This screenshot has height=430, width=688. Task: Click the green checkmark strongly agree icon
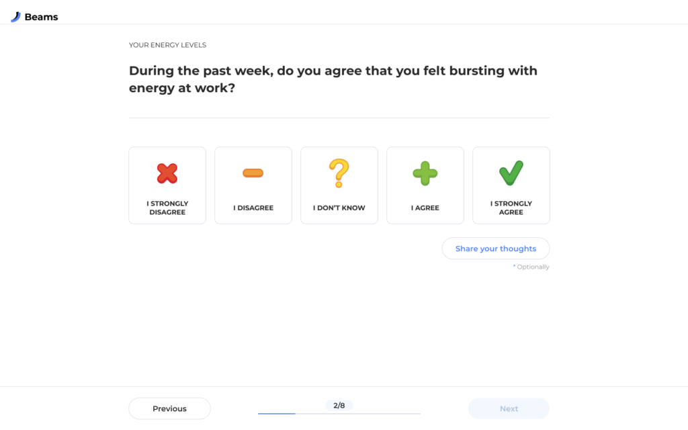[511, 173]
